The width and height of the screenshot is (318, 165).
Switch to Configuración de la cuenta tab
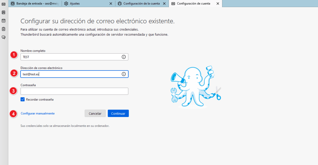pos(140,4)
